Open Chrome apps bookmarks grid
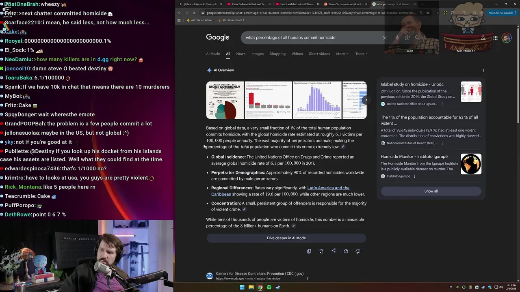The image size is (520, 292). click(179, 20)
